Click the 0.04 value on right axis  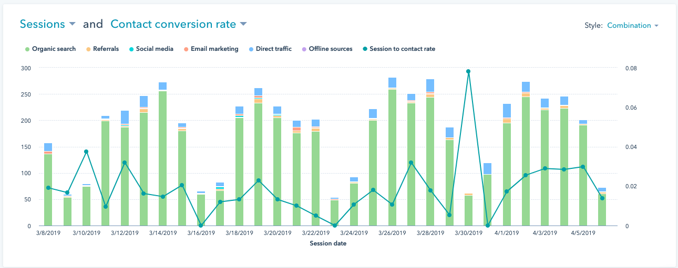coord(631,147)
